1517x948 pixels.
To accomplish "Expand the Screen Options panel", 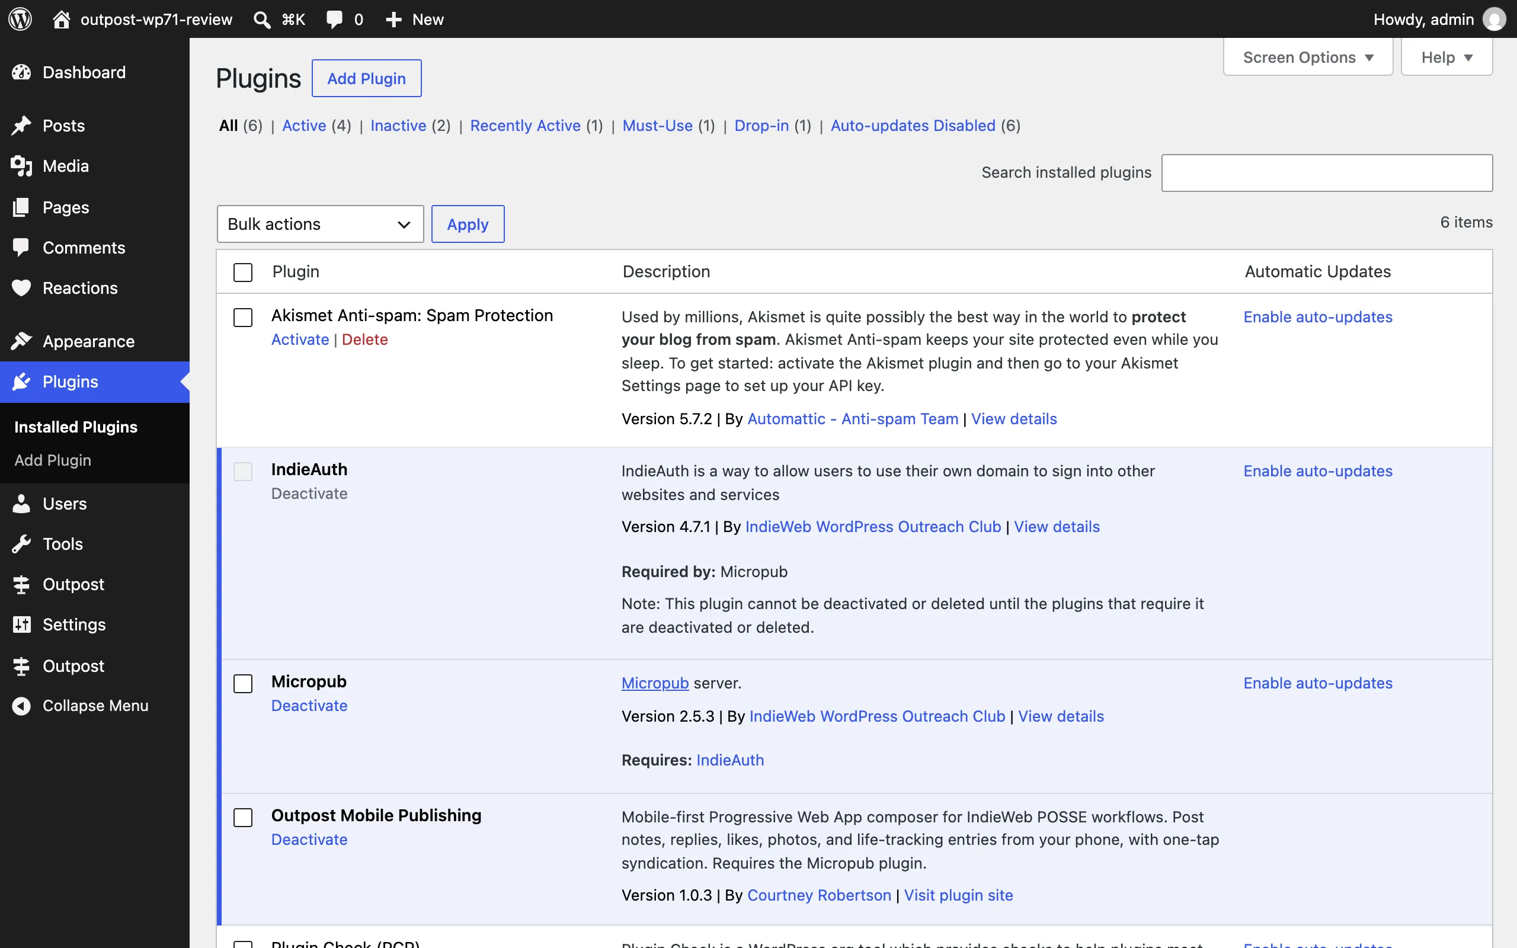I will (x=1308, y=57).
